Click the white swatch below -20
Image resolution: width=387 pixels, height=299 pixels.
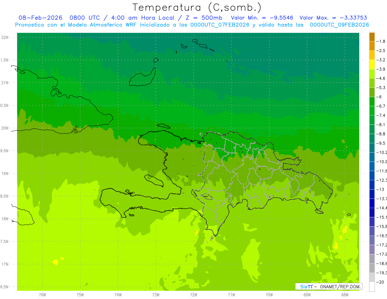click(x=372, y=286)
